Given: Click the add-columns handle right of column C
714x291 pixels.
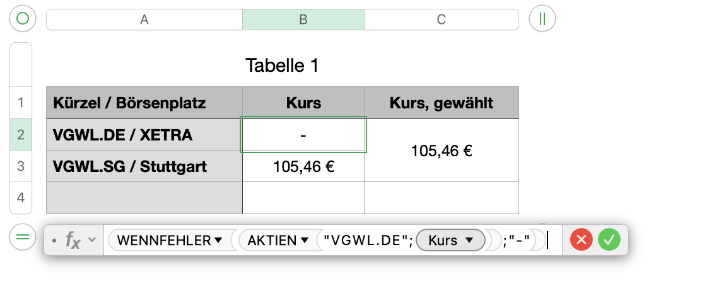Looking at the screenshot, I should [x=542, y=19].
